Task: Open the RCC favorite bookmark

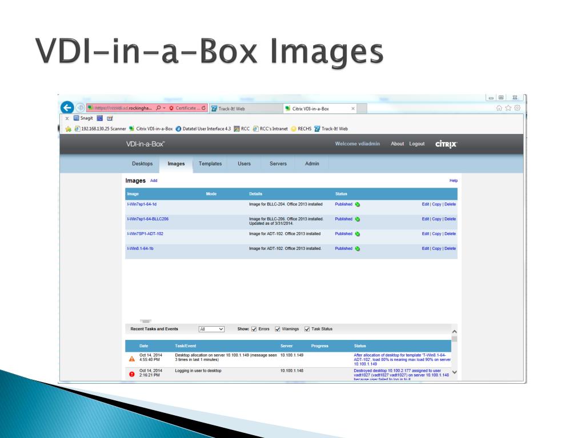Action: pyautogui.click(x=242, y=129)
